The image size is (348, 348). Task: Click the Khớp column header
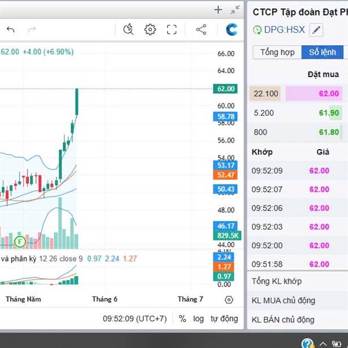coord(262,152)
